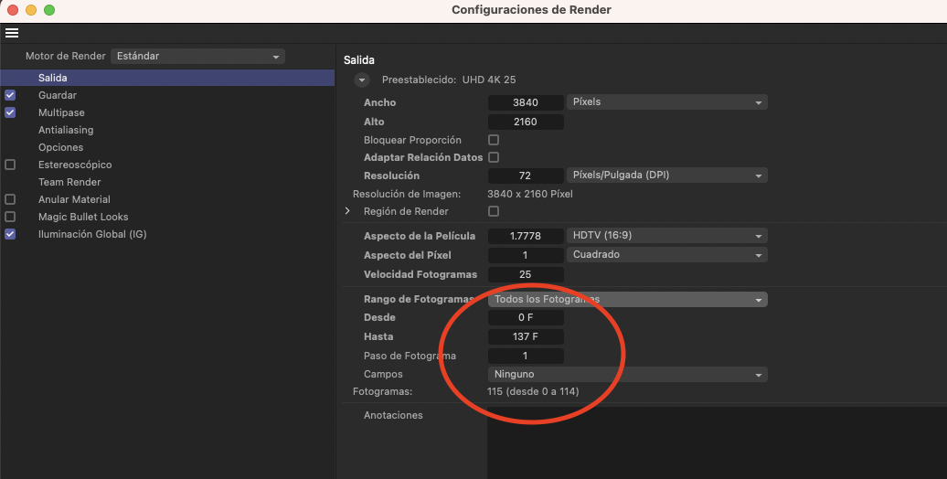Enable the Estereoscópico checkbox
The image size is (947, 479).
10,165
